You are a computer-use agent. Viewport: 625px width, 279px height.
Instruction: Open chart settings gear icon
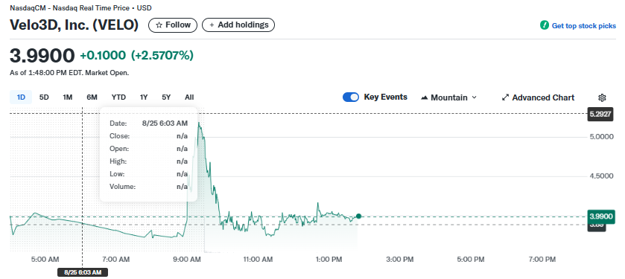click(602, 97)
